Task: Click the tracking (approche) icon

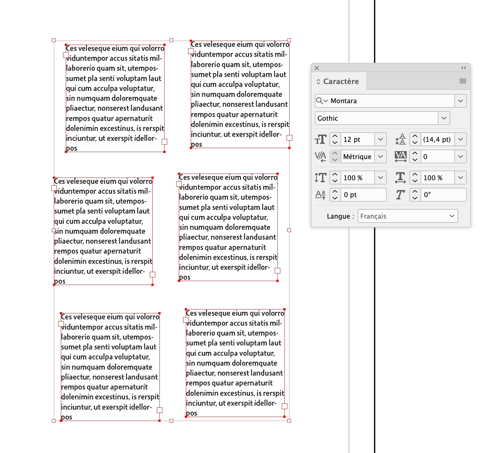Action: click(x=400, y=156)
